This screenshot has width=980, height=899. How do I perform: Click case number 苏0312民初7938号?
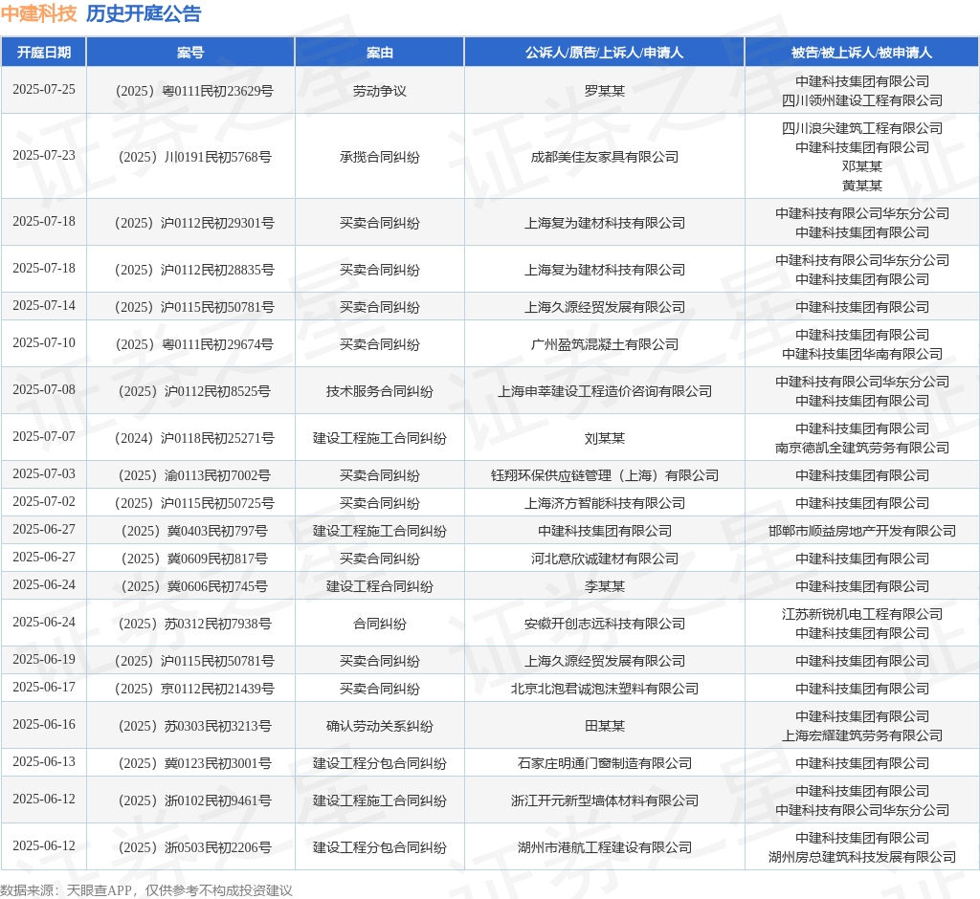[x=194, y=624]
